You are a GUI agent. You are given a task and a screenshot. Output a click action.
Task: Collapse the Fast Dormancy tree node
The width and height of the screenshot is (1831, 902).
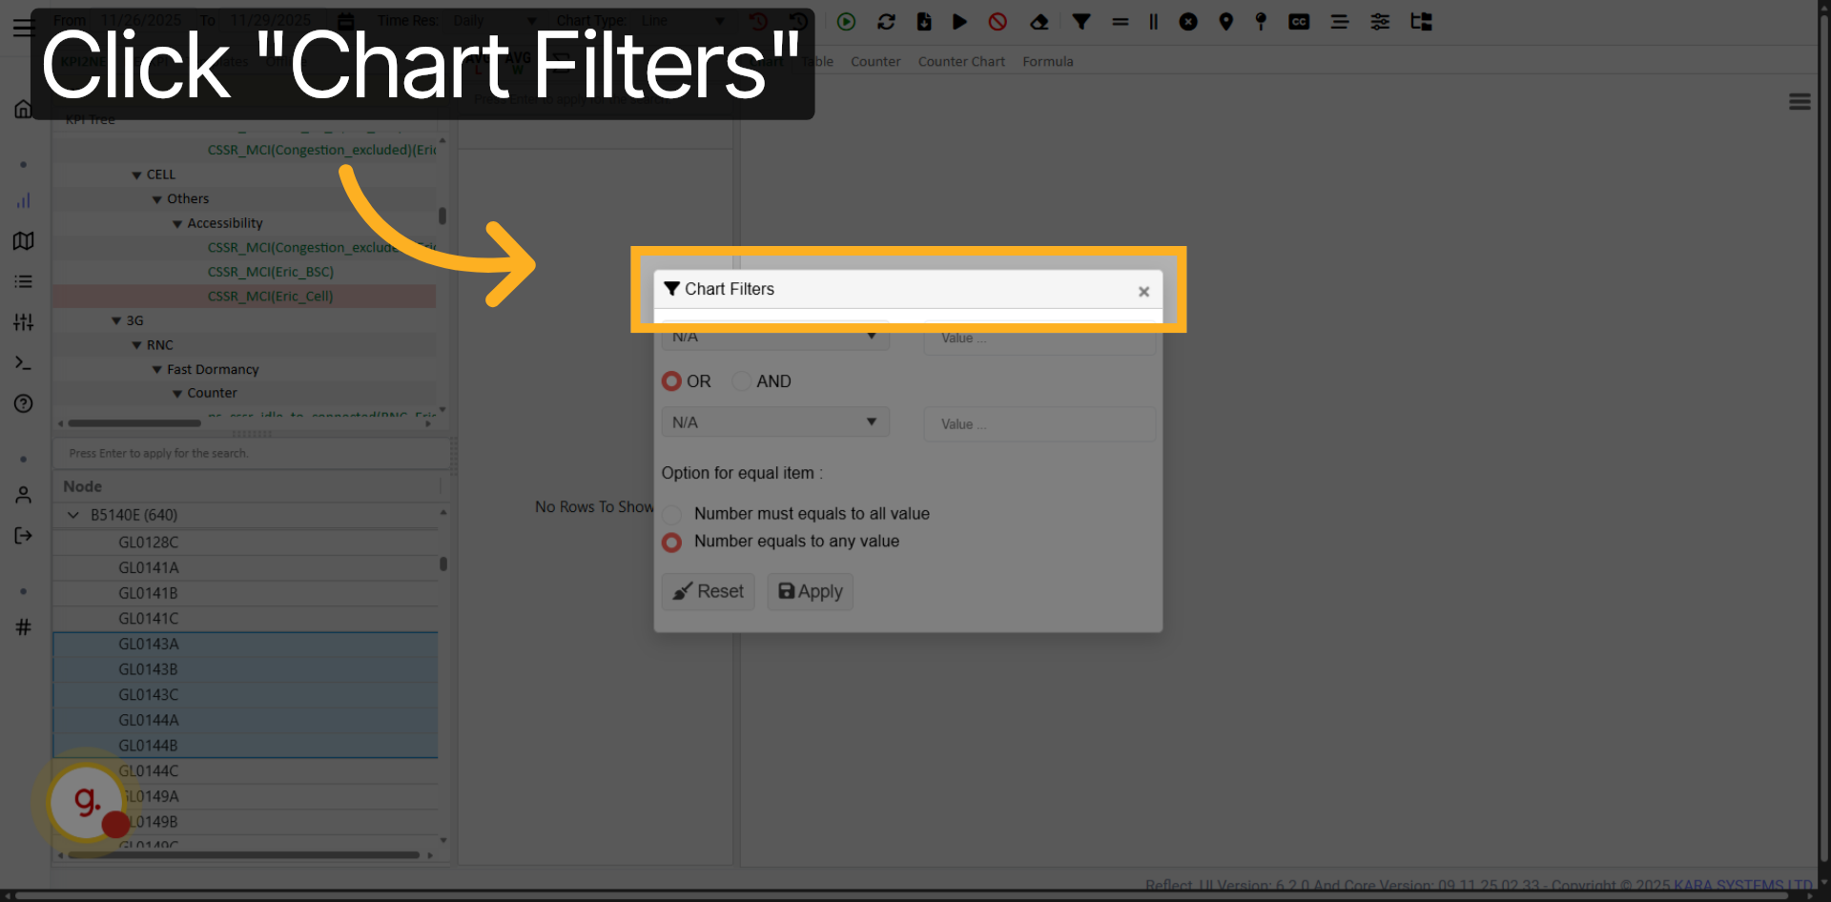[x=157, y=370]
